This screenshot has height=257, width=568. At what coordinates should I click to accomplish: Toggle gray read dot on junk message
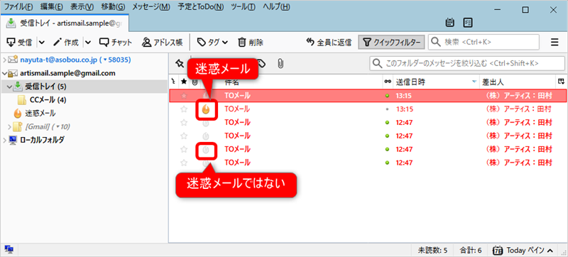[387, 109]
